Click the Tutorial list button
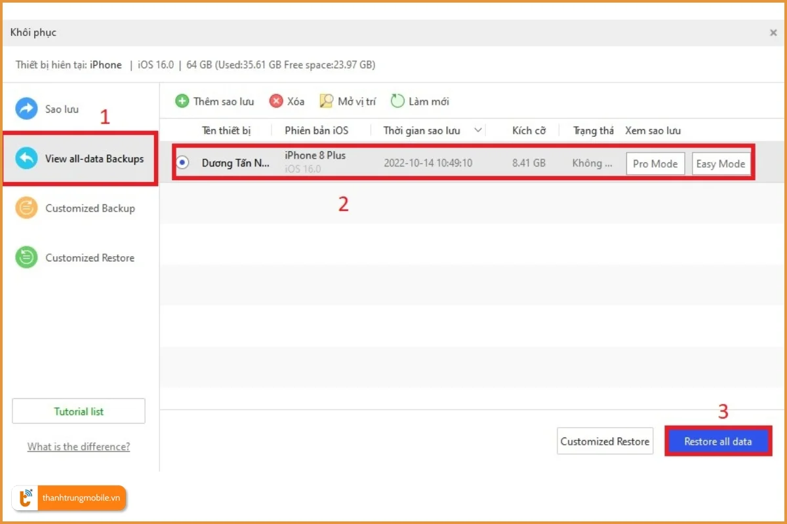The image size is (787, 524). pyautogui.click(x=79, y=411)
